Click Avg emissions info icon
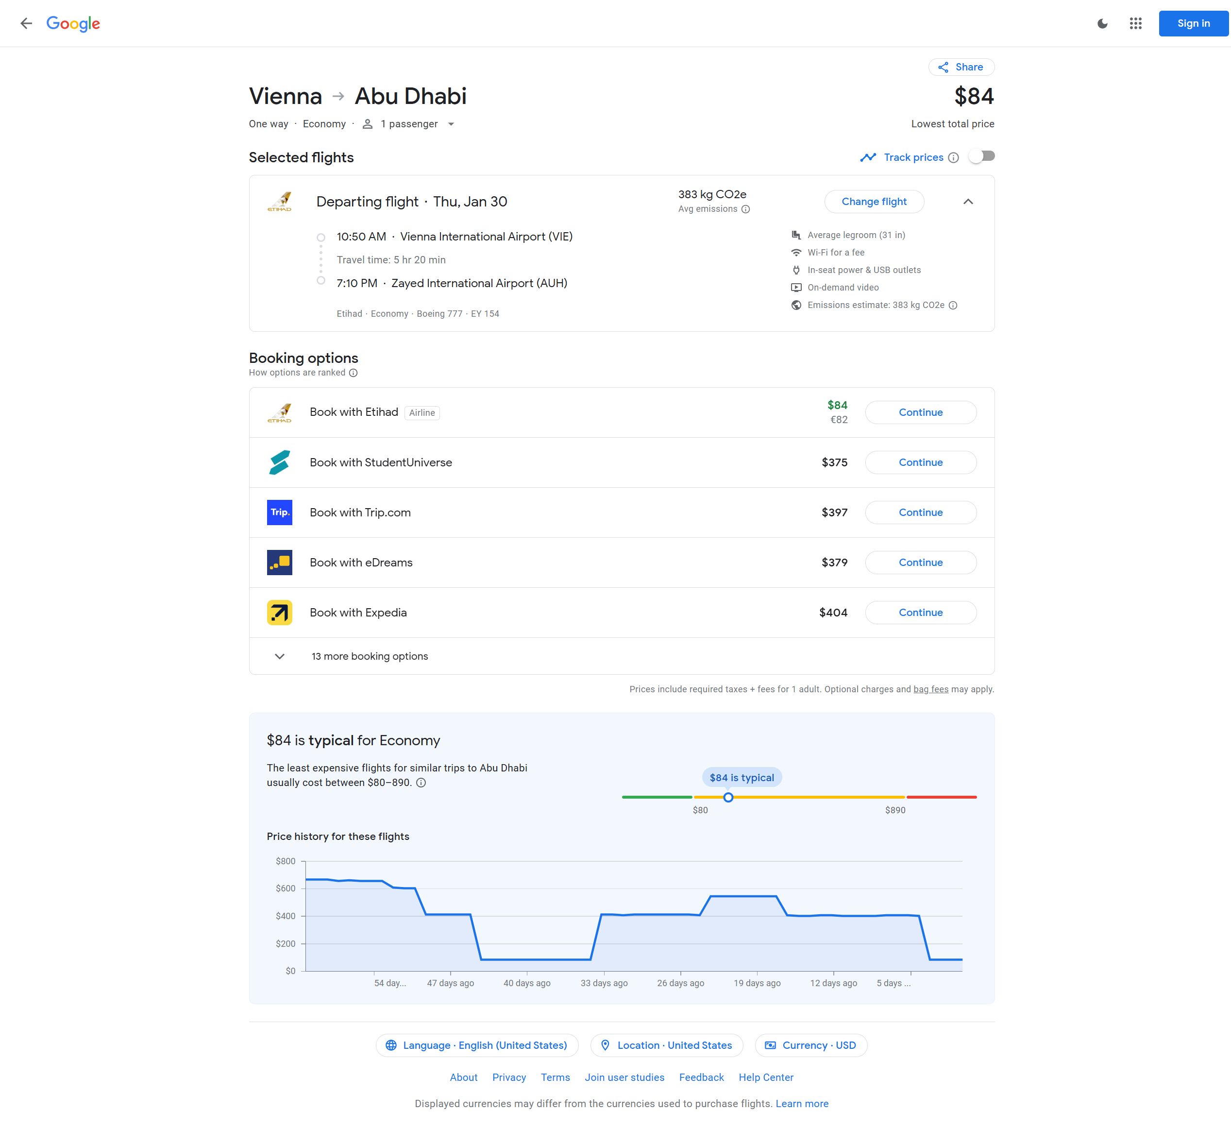 click(745, 209)
